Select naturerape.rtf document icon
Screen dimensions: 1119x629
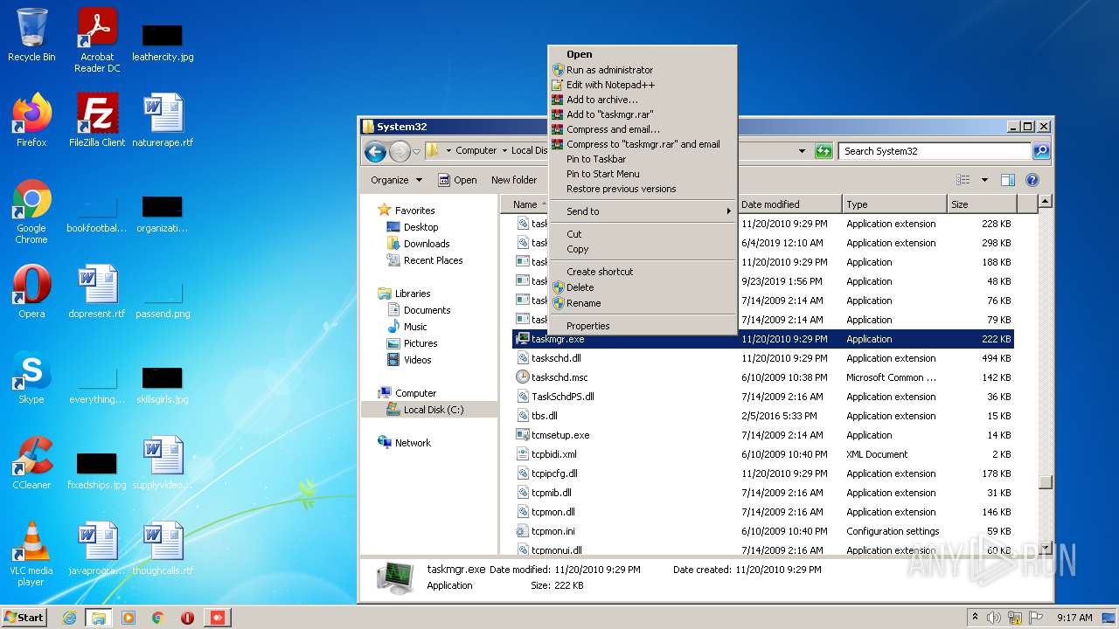click(163, 121)
